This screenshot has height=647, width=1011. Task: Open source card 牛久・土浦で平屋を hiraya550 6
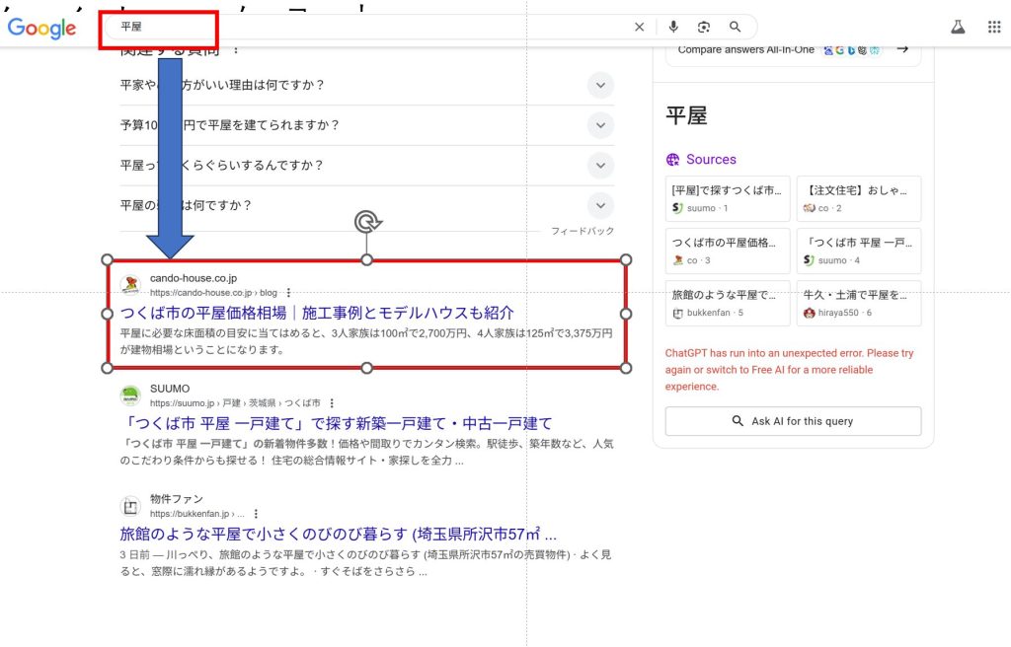(x=859, y=303)
